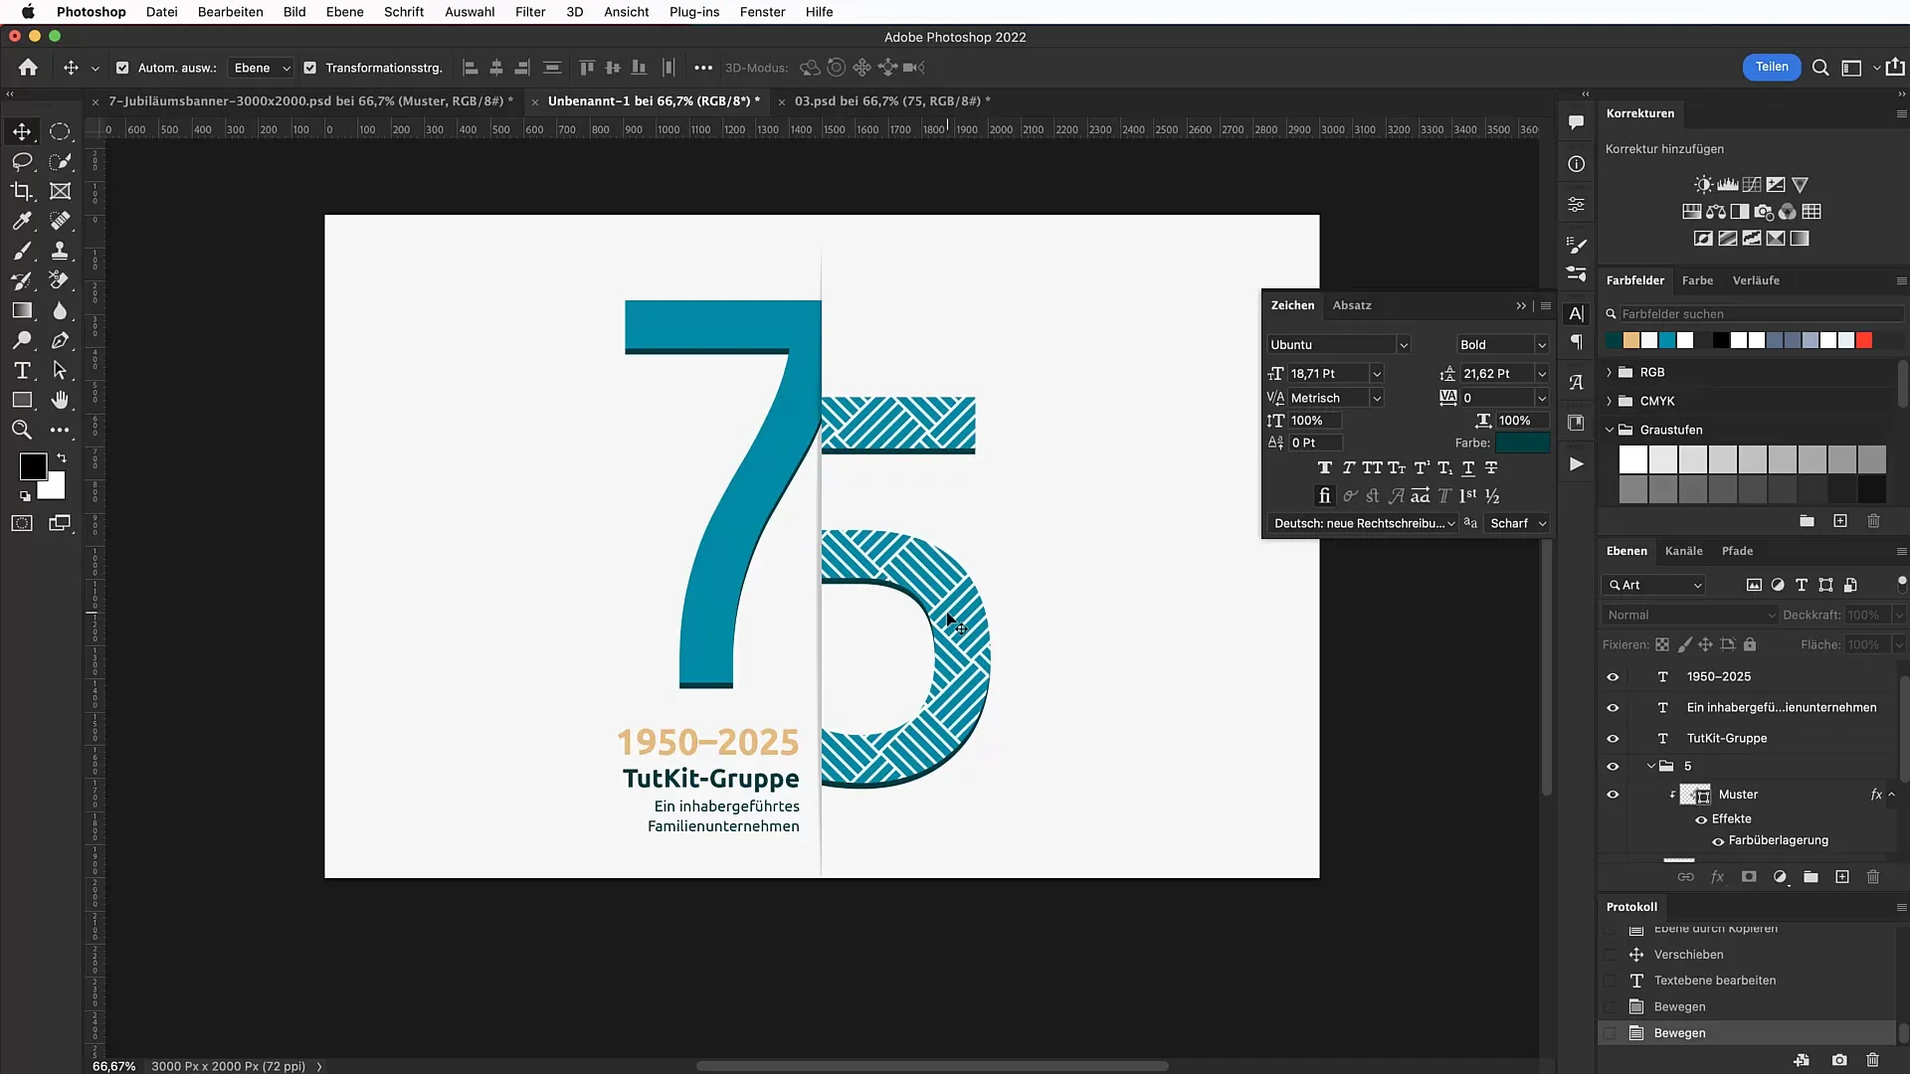Toggle visibility of 'Muster' layer
1910x1074 pixels.
1614,794
